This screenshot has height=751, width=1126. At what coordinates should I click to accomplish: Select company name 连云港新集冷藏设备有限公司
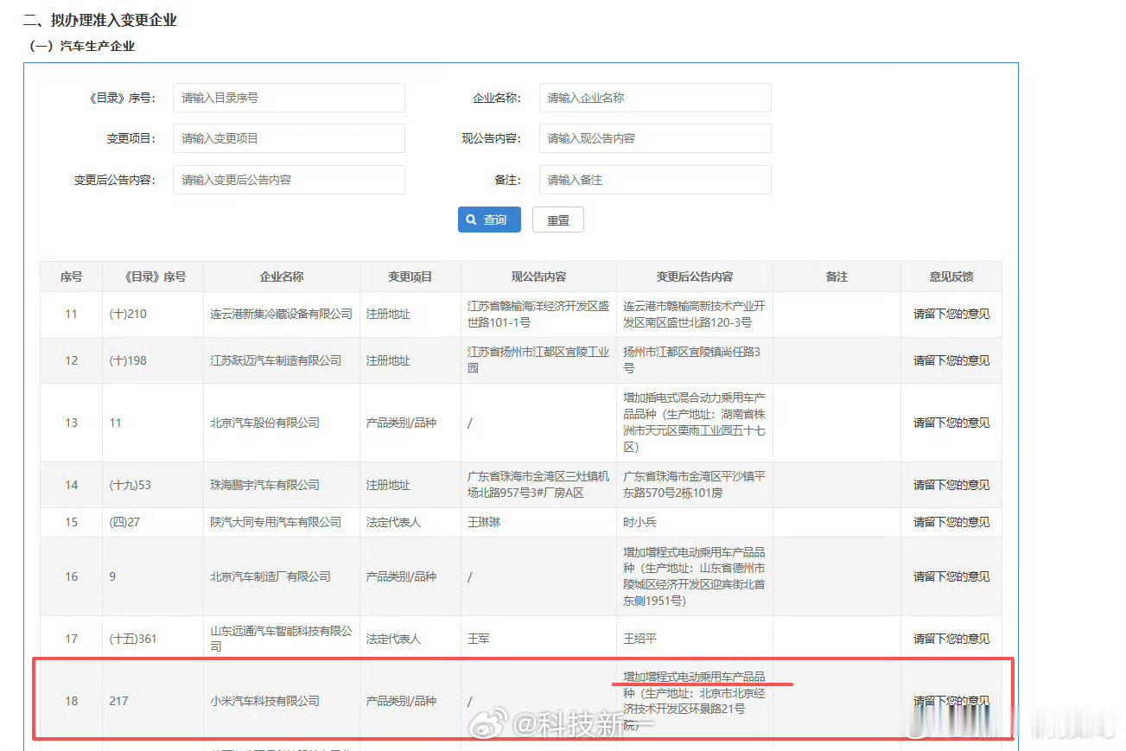[x=282, y=314]
